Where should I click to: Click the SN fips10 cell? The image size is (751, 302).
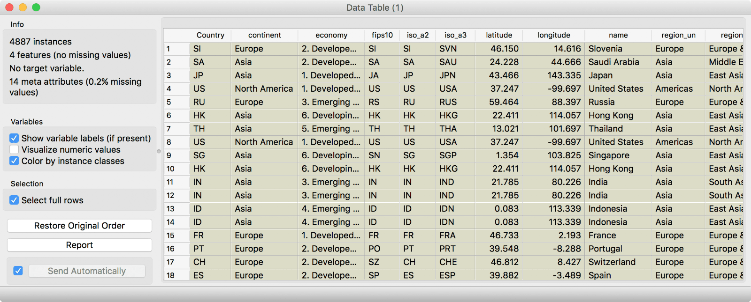tap(382, 155)
